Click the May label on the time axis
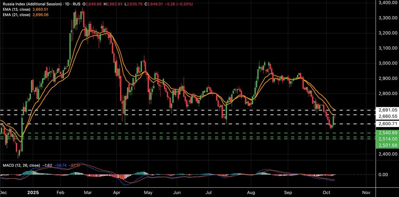The width and height of the screenshot is (399, 197). tap(148, 193)
